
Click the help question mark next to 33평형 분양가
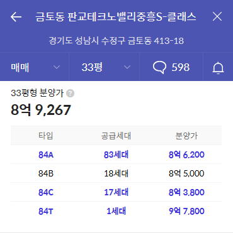(x=70, y=94)
